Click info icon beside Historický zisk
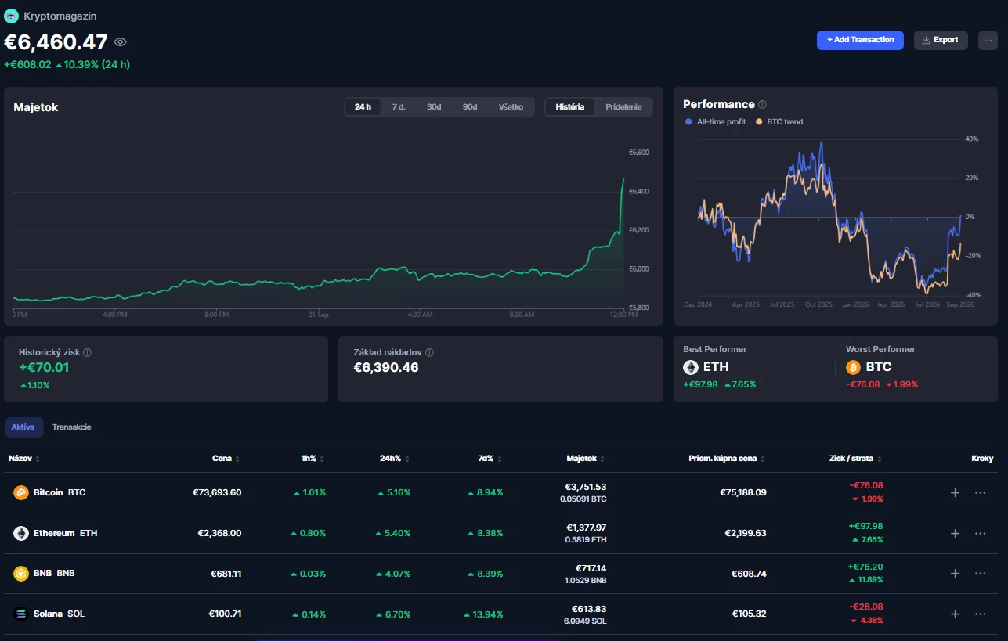The image size is (1008, 641). [x=87, y=353]
